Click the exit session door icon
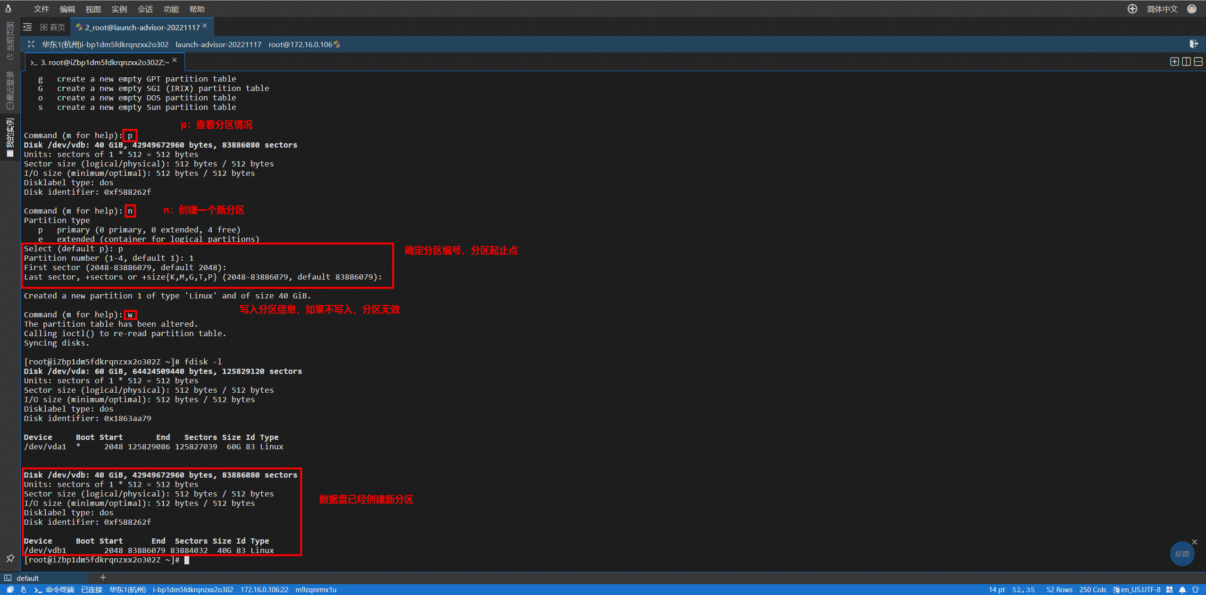The width and height of the screenshot is (1206, 595). [x=1193, y=44]
